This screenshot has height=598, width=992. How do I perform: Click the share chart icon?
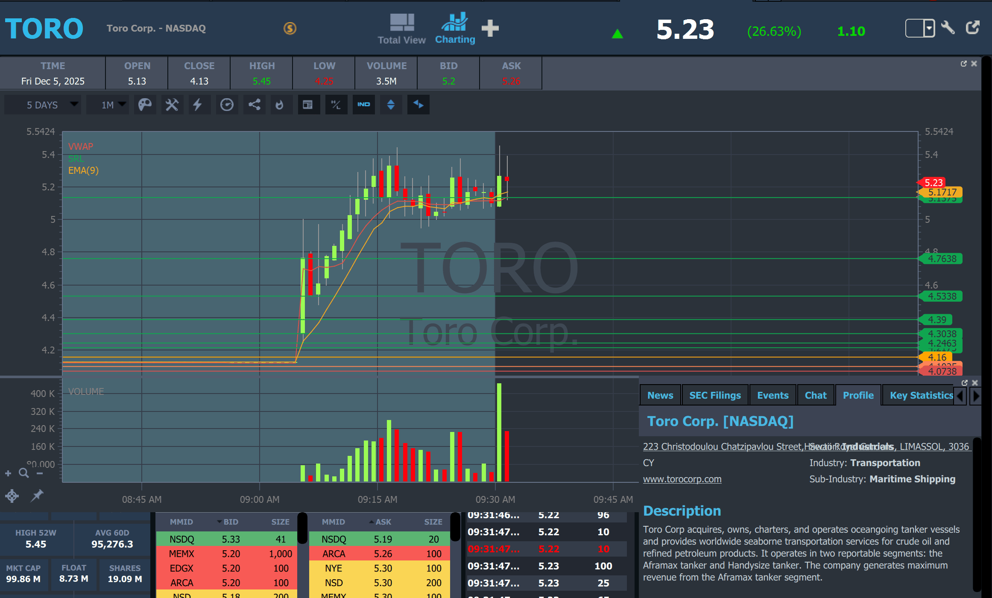point(255,105)
